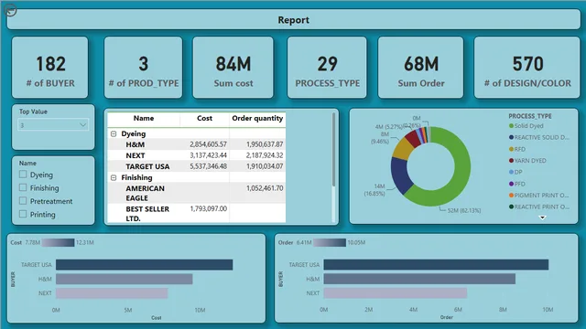Click the Report title banner
The height and width of the screenshot is (329, 586).
tap(293, 19)
